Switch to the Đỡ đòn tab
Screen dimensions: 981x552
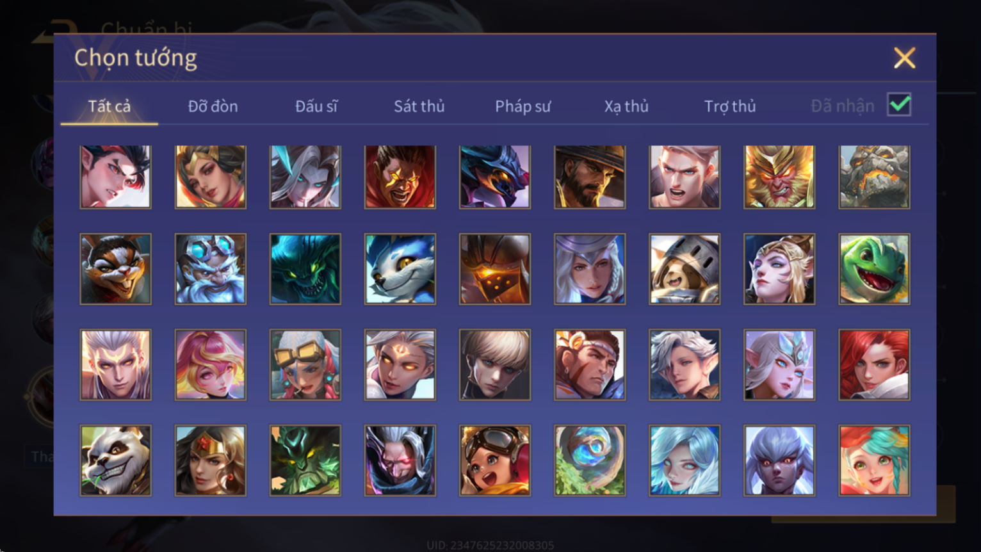(213, 106)
